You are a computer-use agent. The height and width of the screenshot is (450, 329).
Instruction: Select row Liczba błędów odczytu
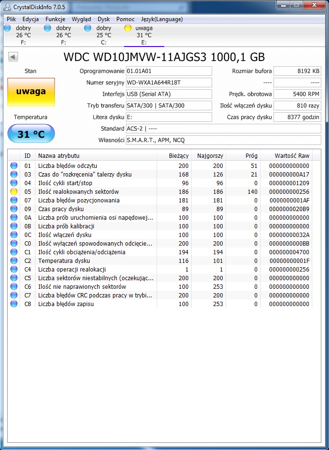click(160, 166)
